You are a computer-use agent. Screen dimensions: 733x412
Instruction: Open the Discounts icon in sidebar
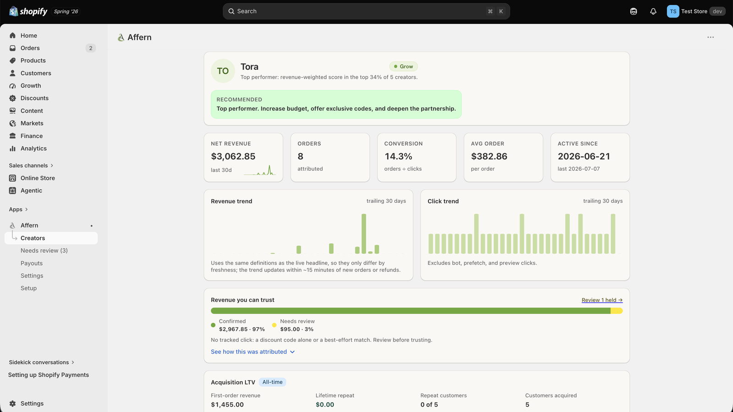pyautogui.click(x=13, y=98)
